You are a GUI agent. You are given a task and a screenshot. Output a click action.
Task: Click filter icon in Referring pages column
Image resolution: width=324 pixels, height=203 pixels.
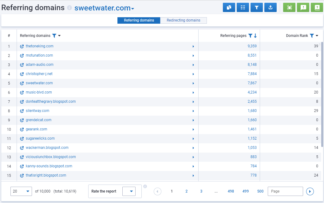[x=250, y=36]
